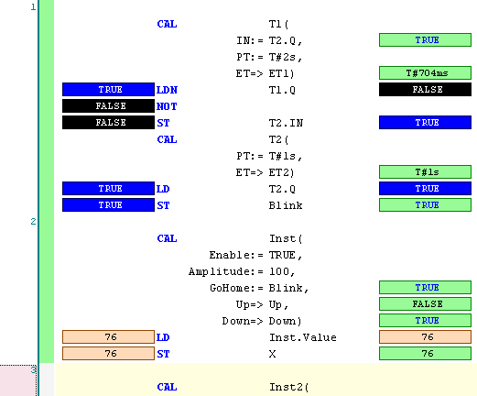Click the TRUE value box beside IN:= T2.Q
Screen dimensions: 477x396
click(x=425, y=40)
